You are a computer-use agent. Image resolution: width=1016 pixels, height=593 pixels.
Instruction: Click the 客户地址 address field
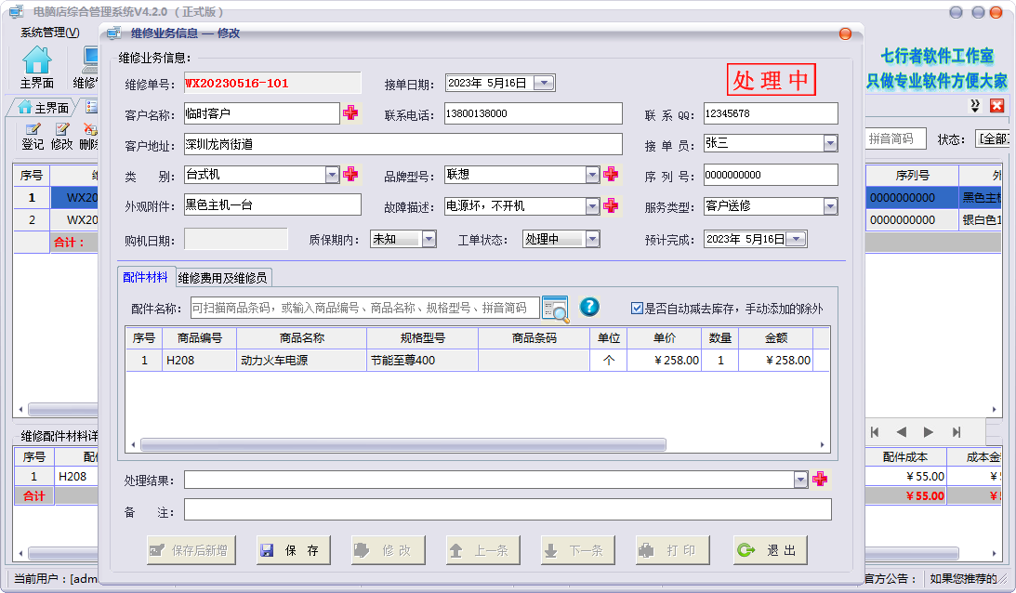tap(403, 144)
